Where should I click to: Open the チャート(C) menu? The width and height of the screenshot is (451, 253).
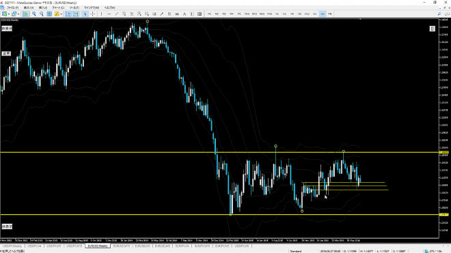(58, 8)
